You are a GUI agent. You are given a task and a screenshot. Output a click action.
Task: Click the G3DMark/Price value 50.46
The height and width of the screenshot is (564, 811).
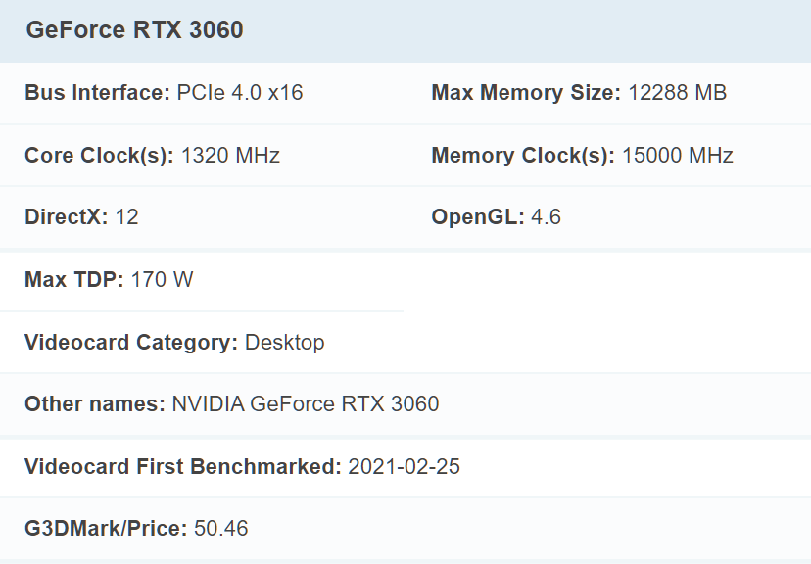point(220,529)
